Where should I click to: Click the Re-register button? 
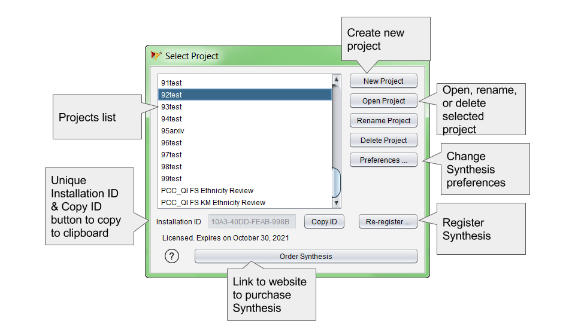tap(388, 222)
